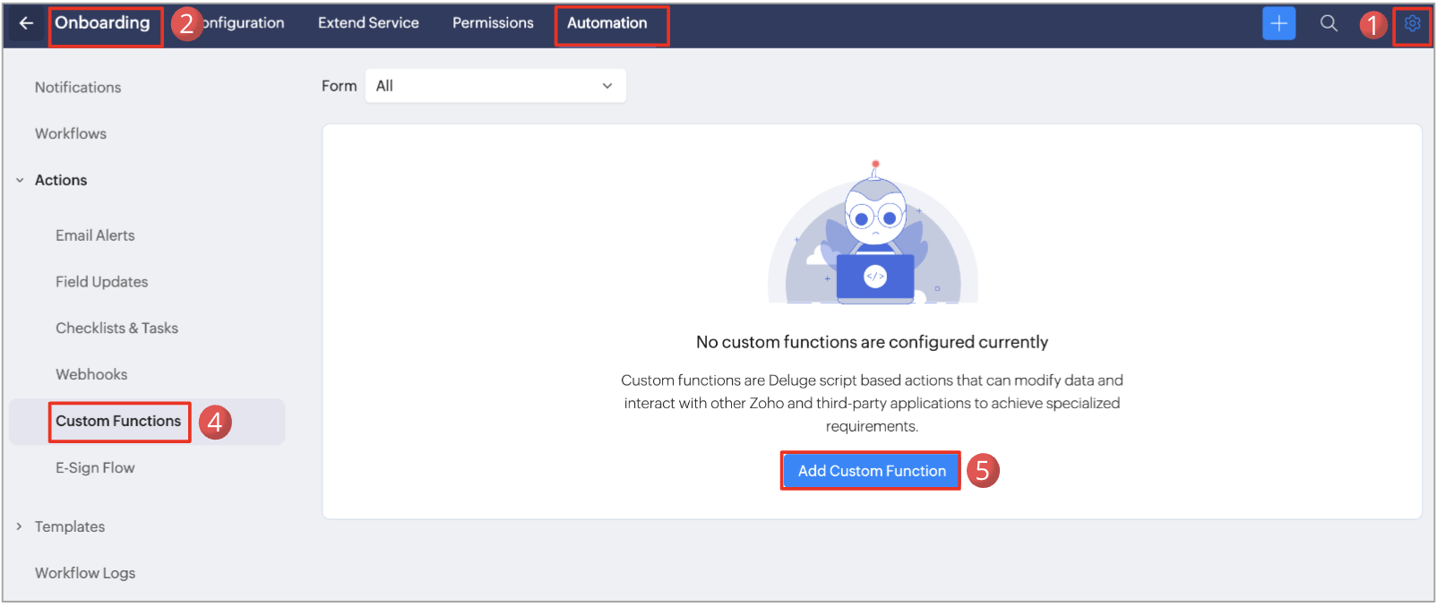This screenshot has width=1437, height=607.
Task: Open the search magnifier icon
Action: [x=1329, y=23]
